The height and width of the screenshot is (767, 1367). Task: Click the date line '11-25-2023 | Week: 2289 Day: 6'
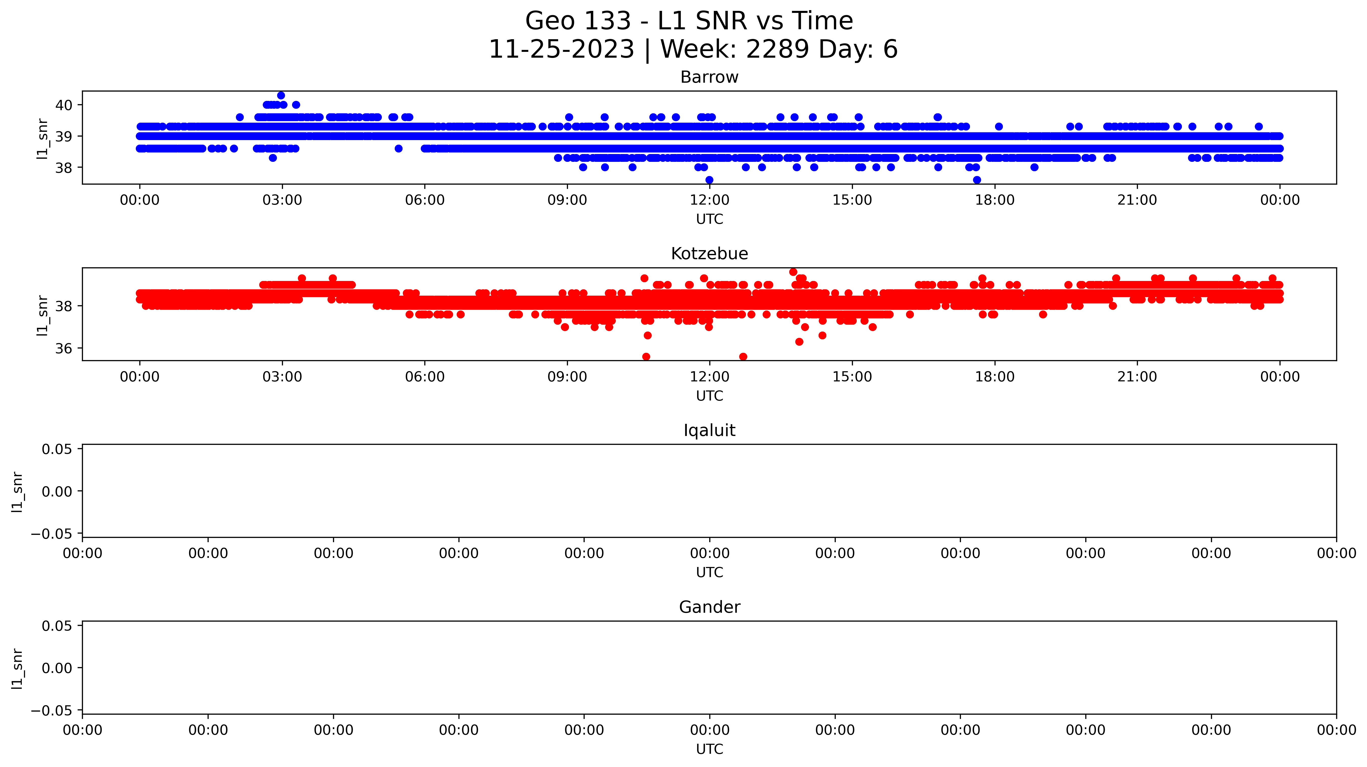coord(693,49)
